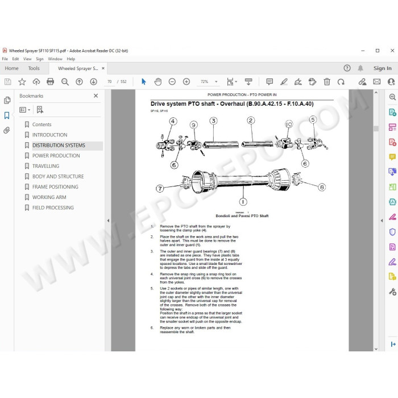Select the highlighter pen tool
Image resolution: width=398 pixels, height=398 pixels.
coord(284,82)
